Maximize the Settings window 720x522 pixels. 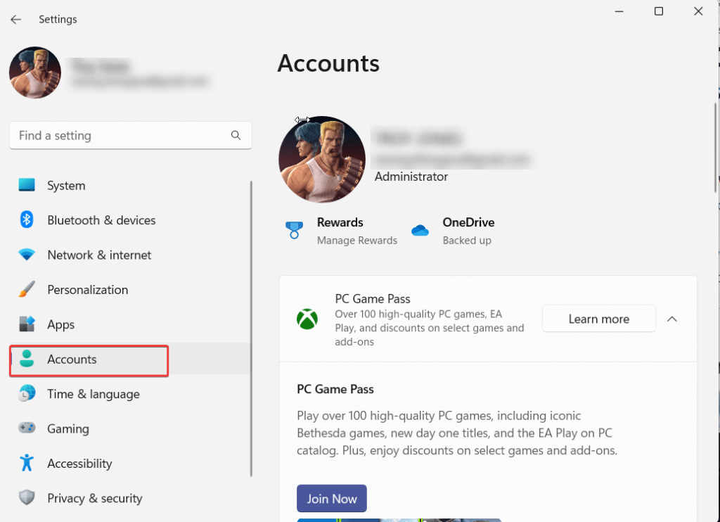point(658,11)
